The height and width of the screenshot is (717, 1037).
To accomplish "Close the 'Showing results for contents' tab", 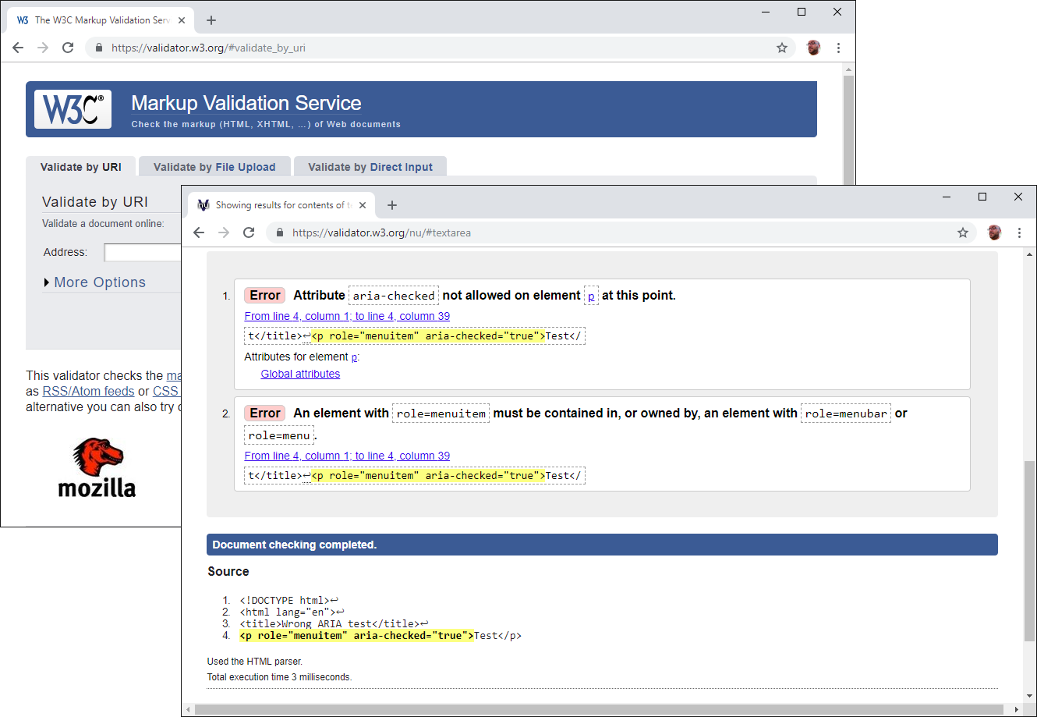I will (363, 205).
